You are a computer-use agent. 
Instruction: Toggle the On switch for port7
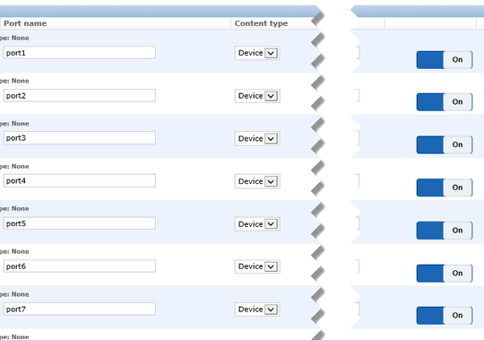click(445, 315)
